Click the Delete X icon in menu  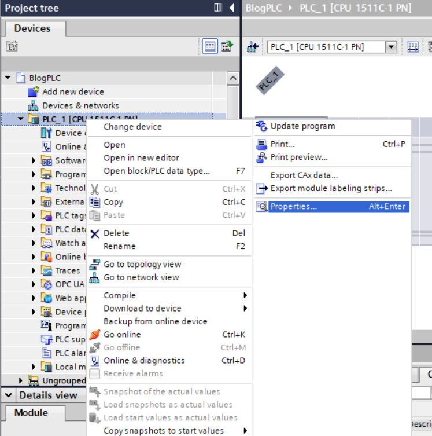(95, 233)
